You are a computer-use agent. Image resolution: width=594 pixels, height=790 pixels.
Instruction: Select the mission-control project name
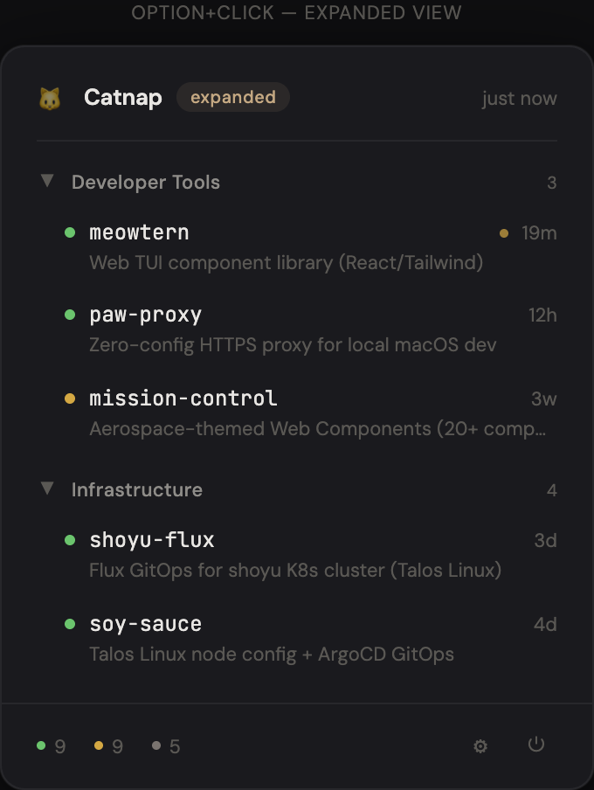coord(183,398)
